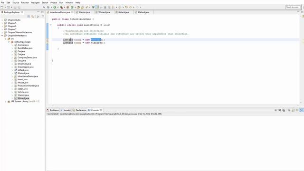Open the Refactor menu
The height and width of the screenshot is (171, 304).
pos(25,3)
